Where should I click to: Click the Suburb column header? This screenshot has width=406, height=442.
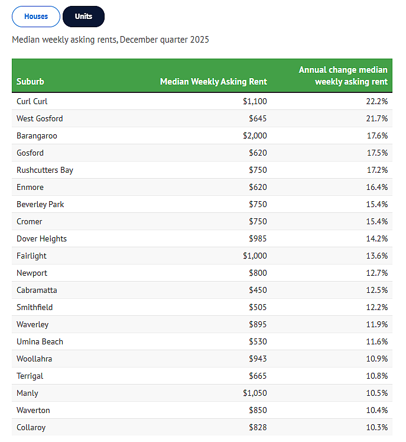click(30, 82)
